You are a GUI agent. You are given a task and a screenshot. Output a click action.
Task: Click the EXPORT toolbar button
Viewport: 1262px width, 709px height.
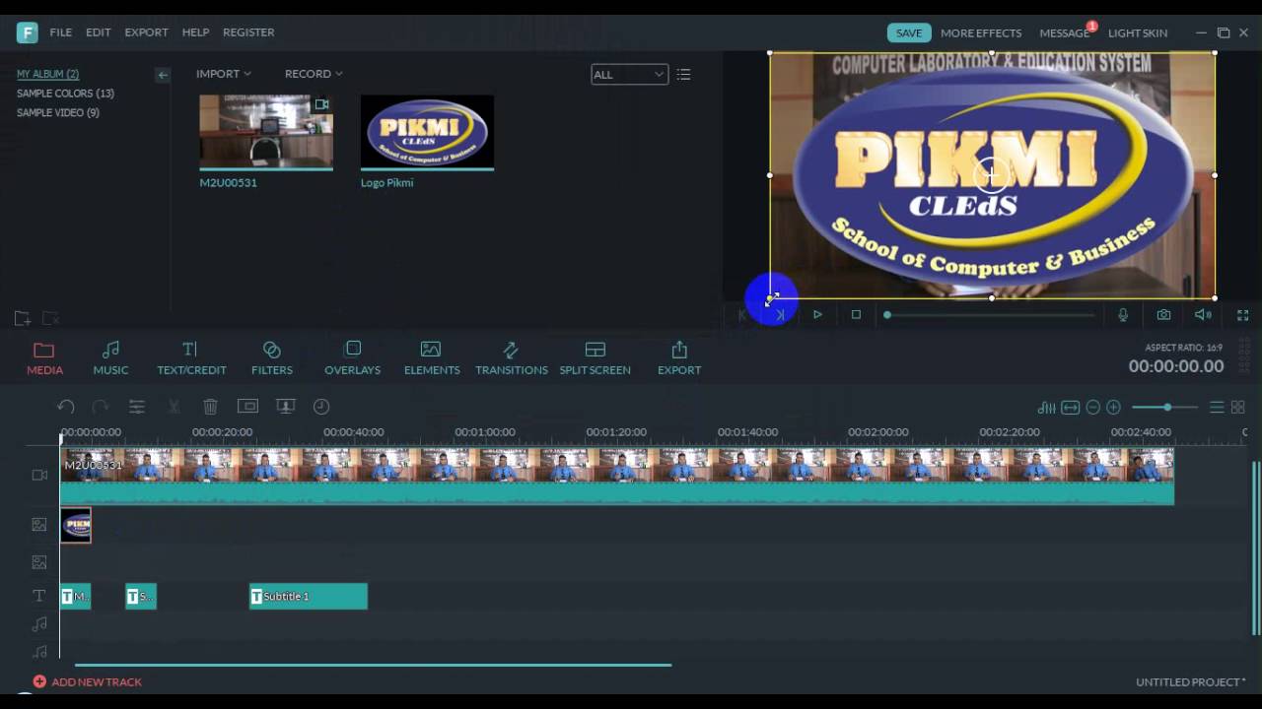coord(679,358)
